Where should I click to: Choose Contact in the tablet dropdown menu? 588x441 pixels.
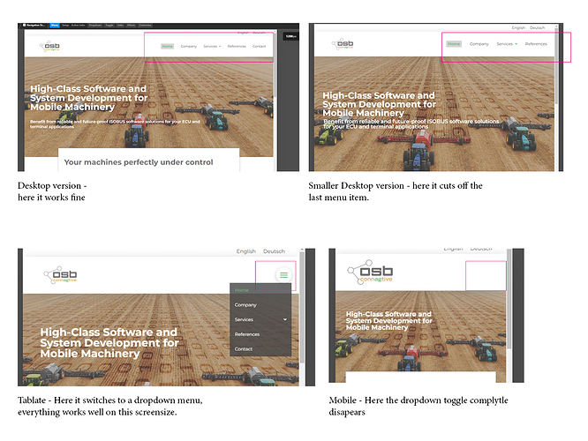pyautogui.click(x=244, y=349)
